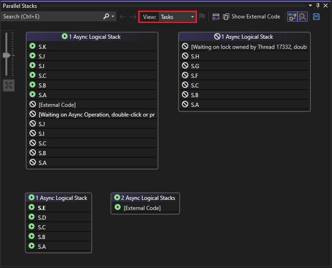Toggle Show External Code
This screenshot has width=332, height=268.
[251, 17]
